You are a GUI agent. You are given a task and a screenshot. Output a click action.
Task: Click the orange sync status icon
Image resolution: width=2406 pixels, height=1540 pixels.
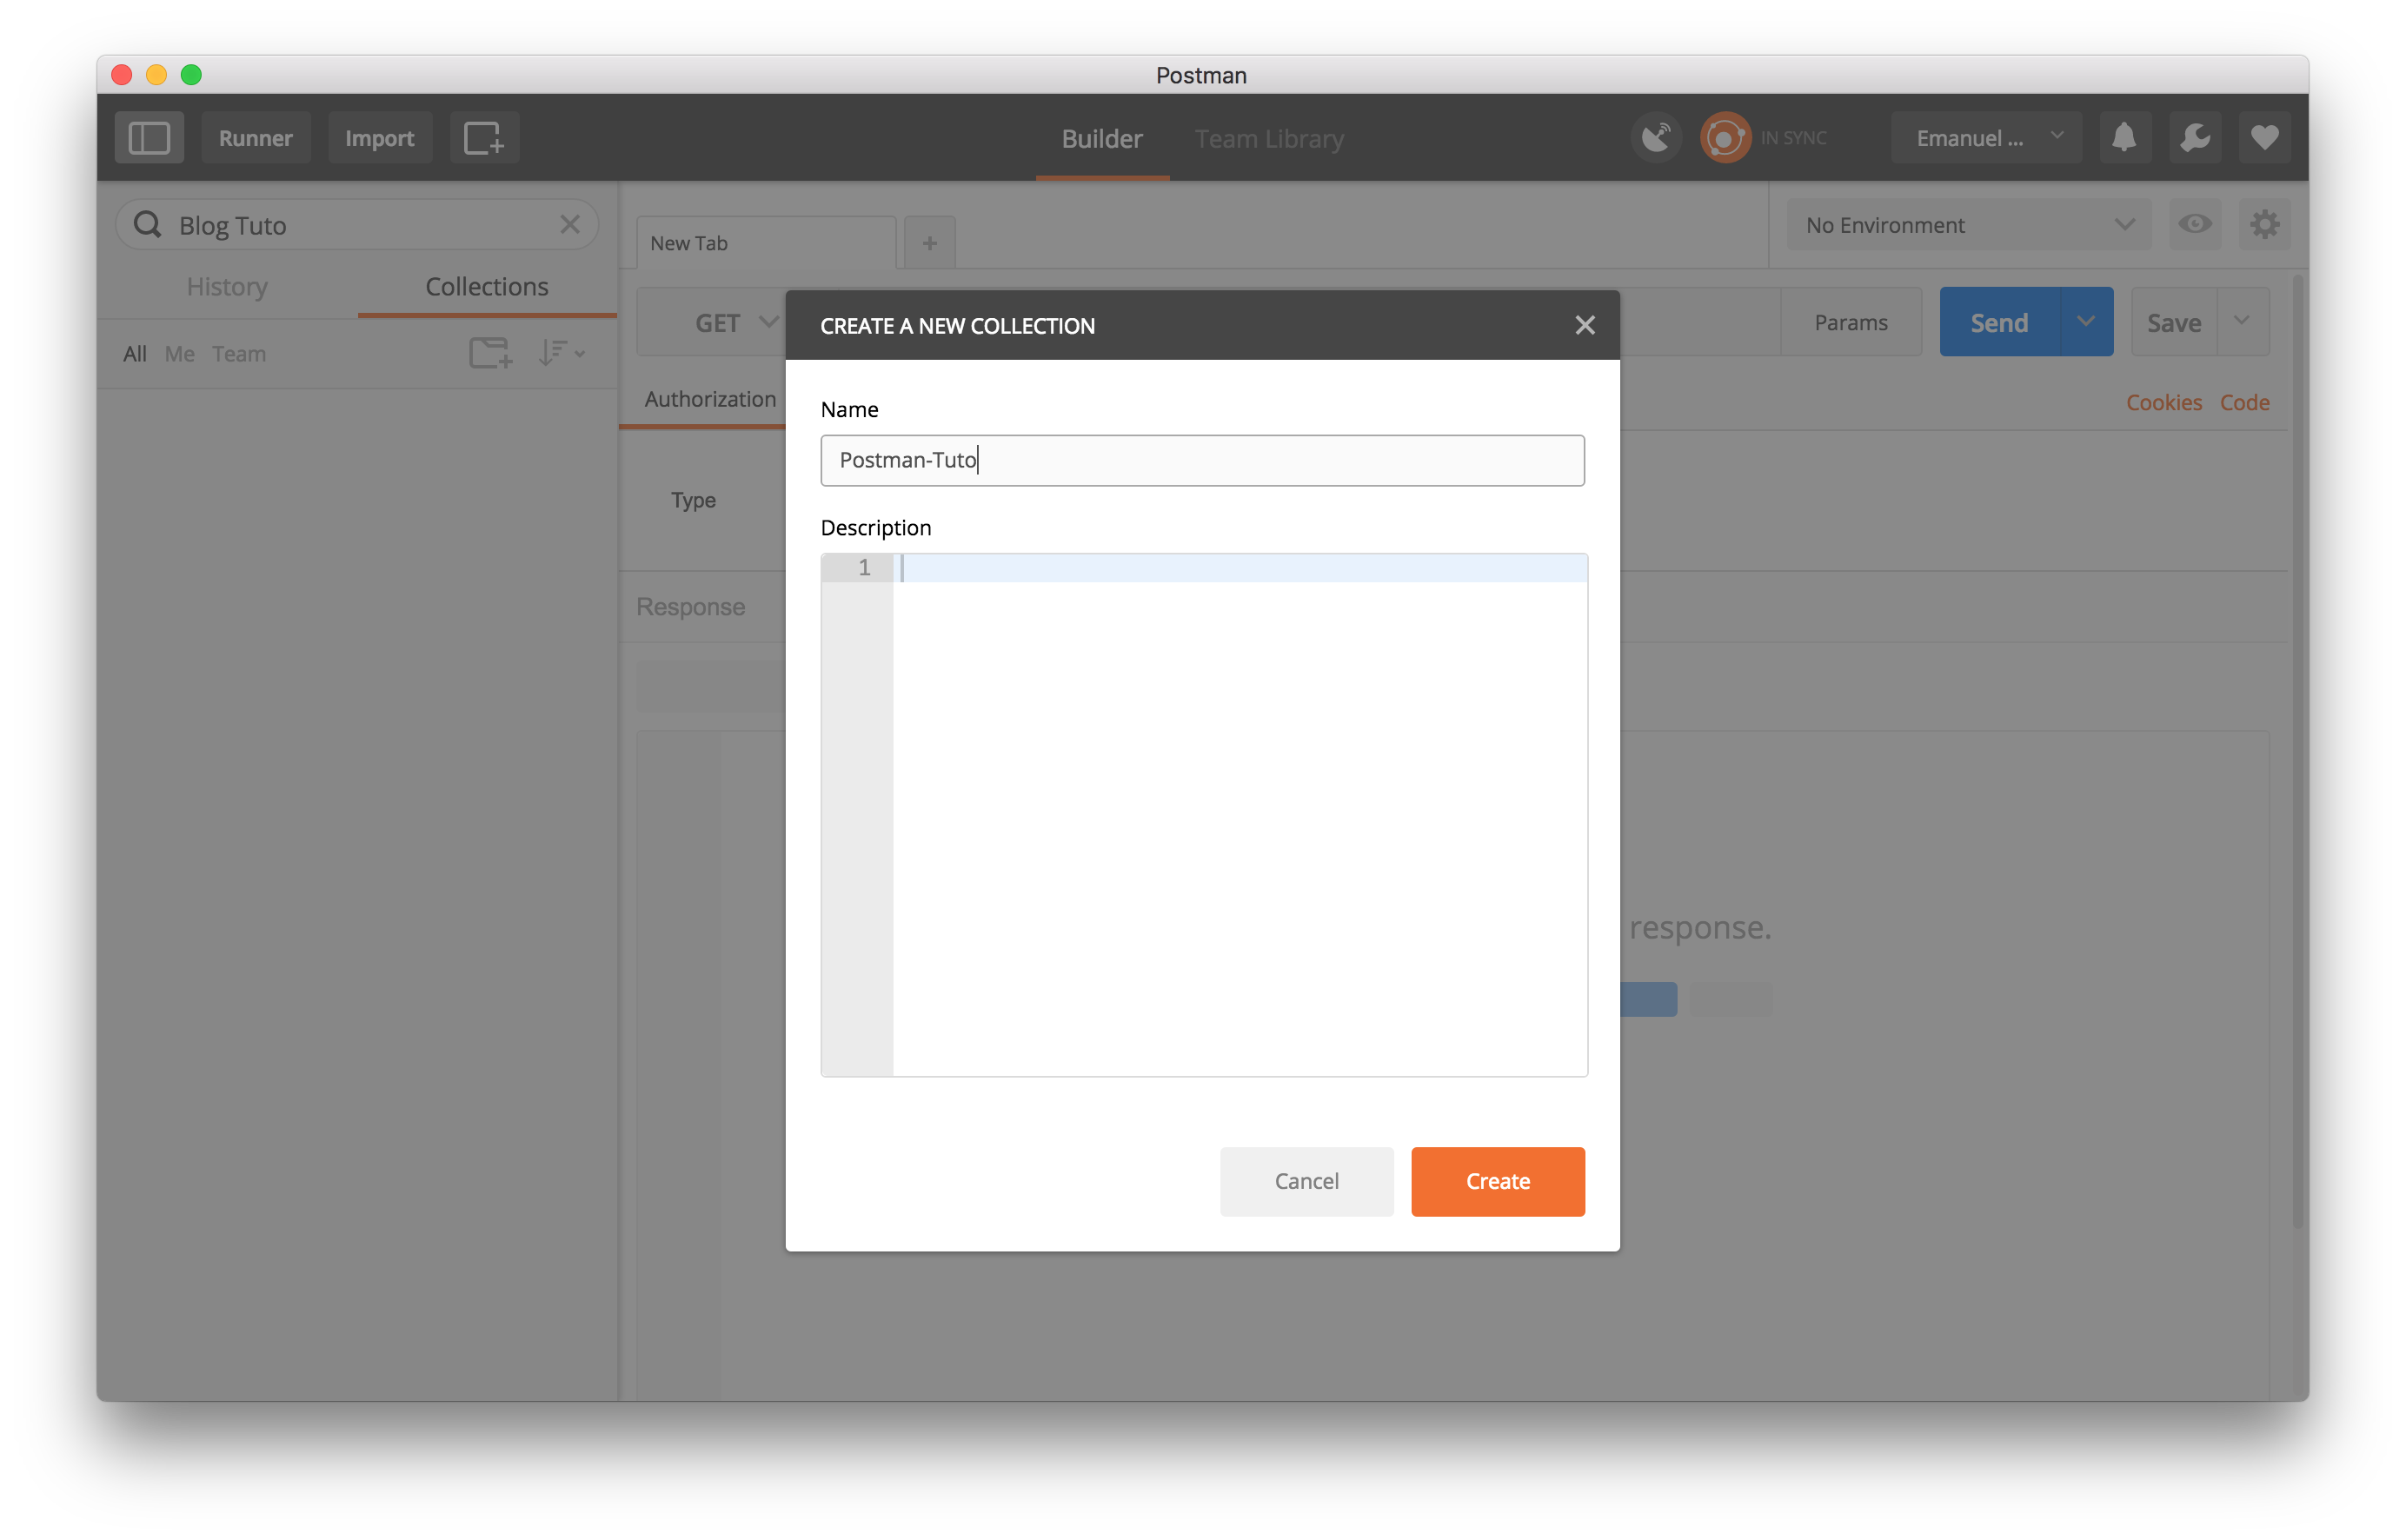click(x=1725, y=138)
